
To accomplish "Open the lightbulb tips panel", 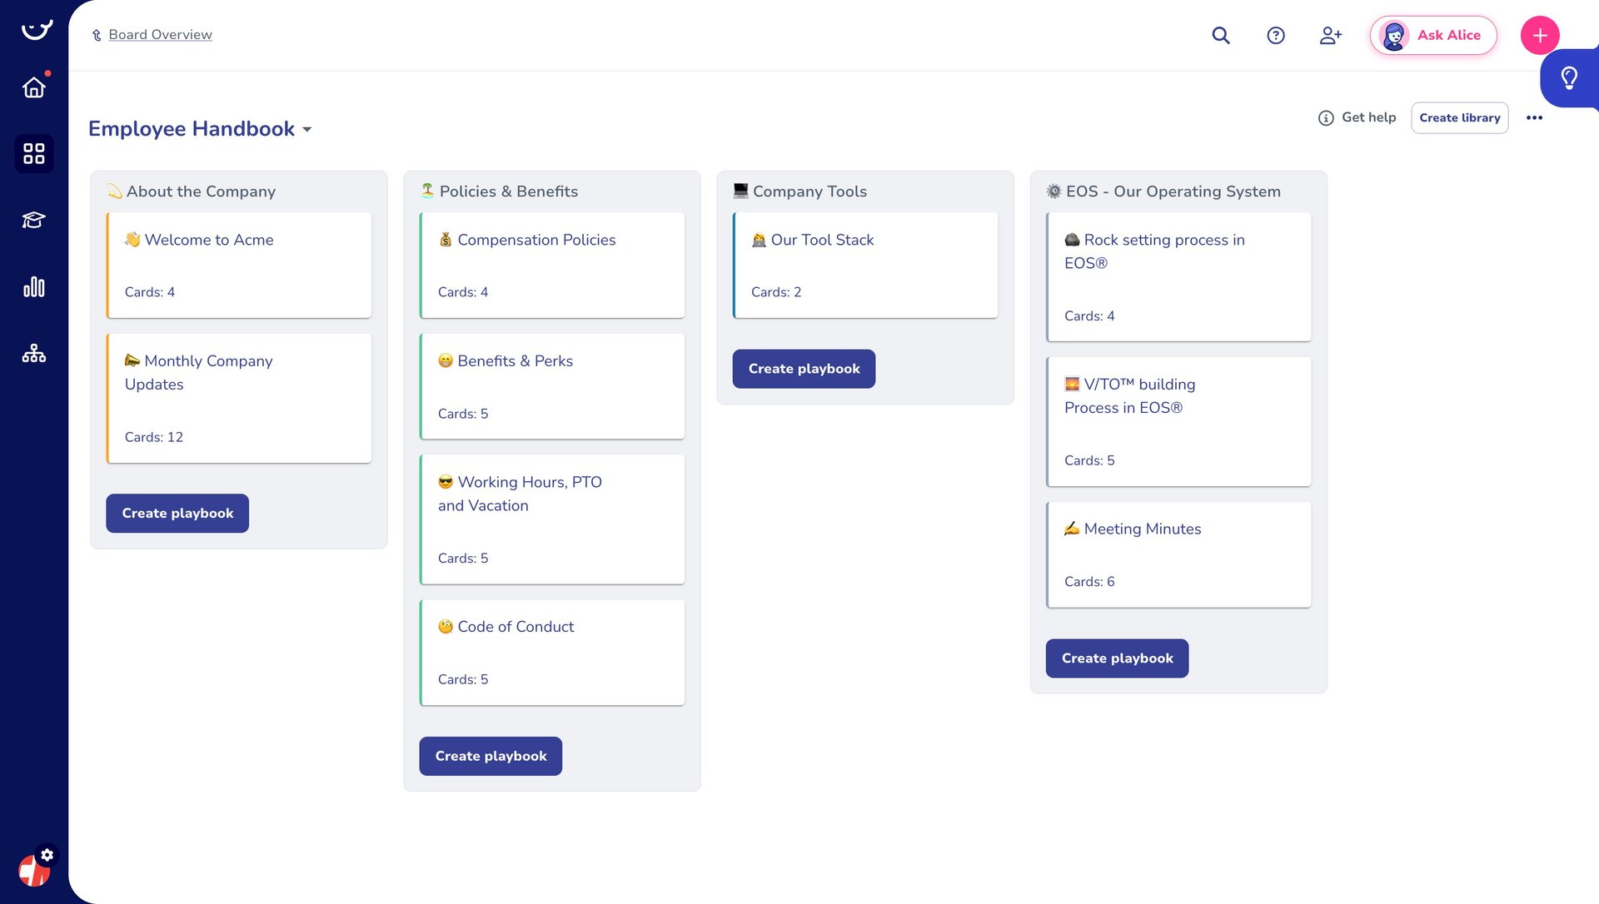I will [x=1569, y=78].
